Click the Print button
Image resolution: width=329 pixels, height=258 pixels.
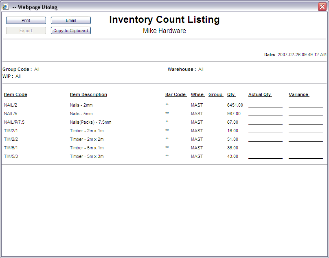click(x=26, y=20)
